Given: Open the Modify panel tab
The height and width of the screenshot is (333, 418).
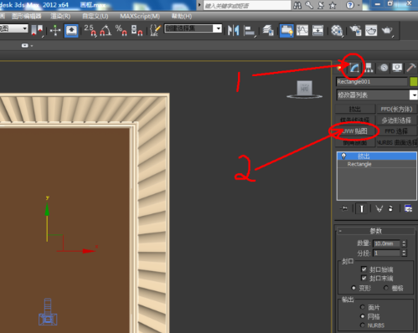Looking at the screenshot, I should 354,68.
